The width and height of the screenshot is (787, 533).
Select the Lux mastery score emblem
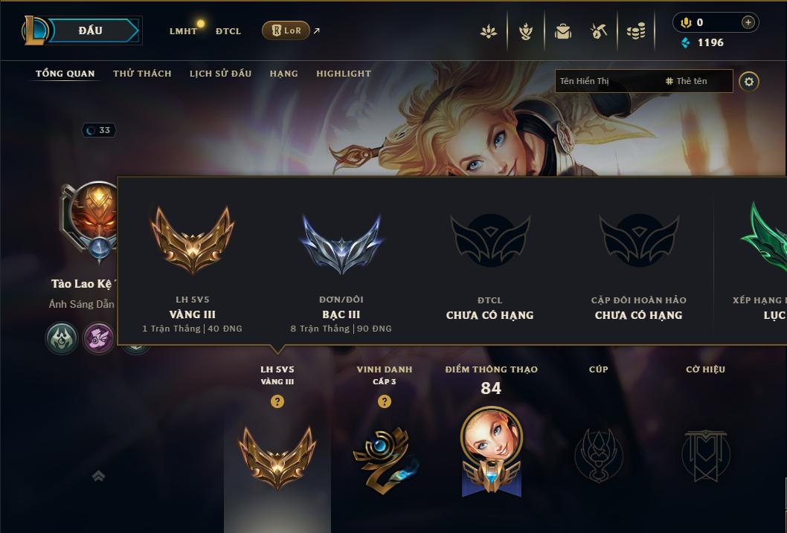(492, 451)
